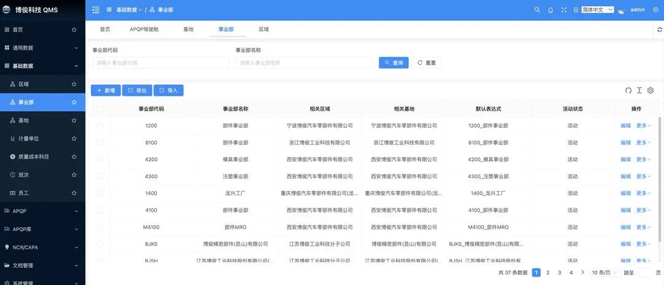664x285 pixels.
Task: Toggle fullscreen icon in header
Action: click(564, 10)
